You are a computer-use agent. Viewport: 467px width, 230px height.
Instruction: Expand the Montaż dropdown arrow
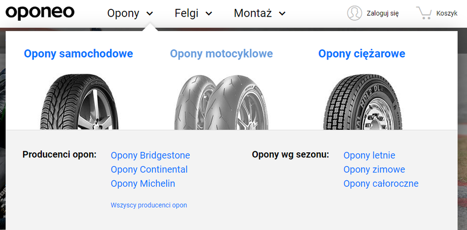click(282, 14)
